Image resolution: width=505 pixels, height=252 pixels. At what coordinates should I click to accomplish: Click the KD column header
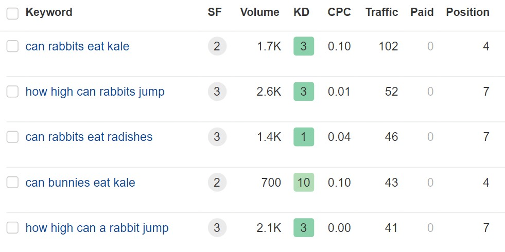click(x=301, y=12)
